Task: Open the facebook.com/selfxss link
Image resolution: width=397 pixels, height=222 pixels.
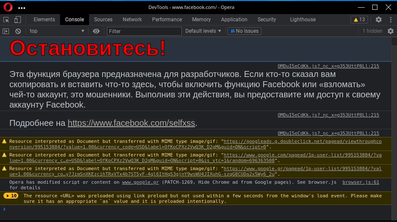Action: coord(131,123)
